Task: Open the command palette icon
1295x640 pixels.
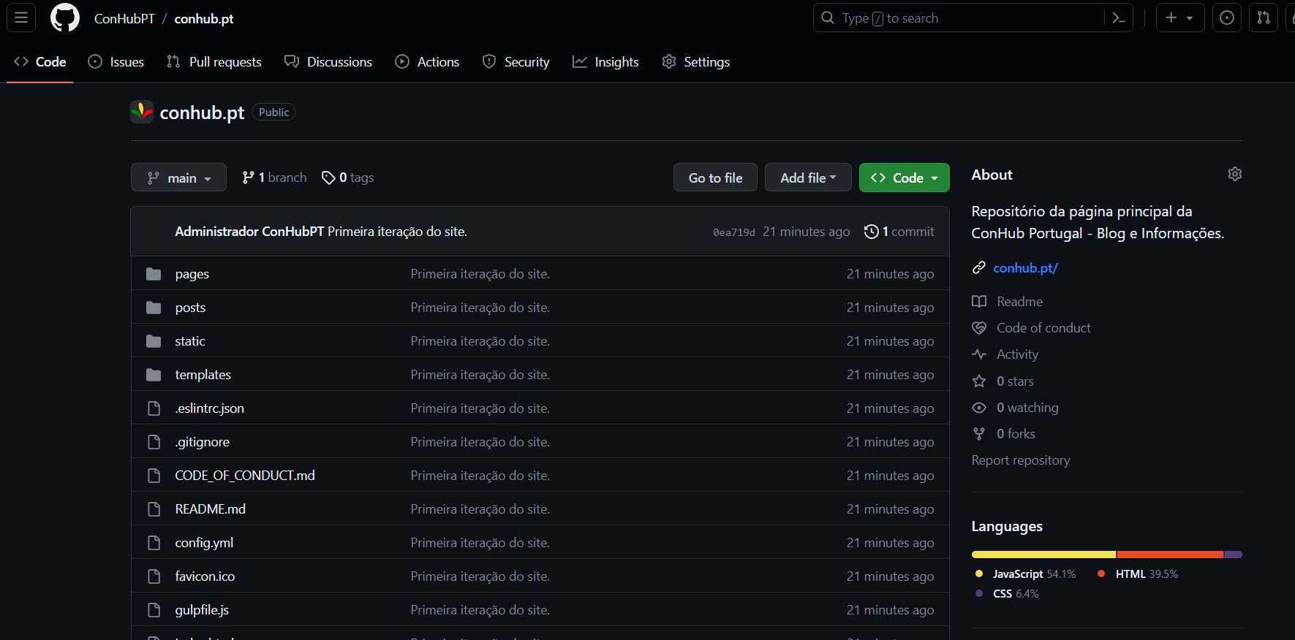Action: coord(1118,18)
